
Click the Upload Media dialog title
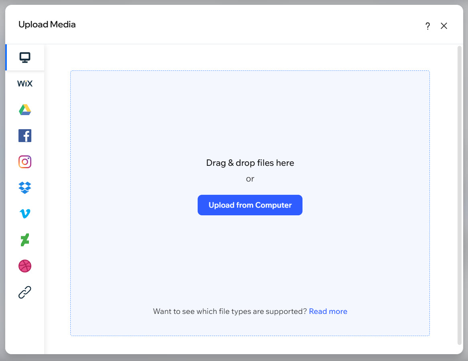pos(47,24)
